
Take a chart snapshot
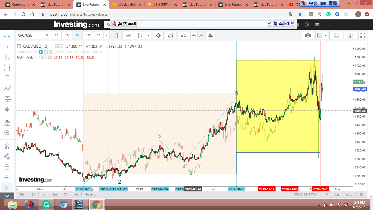point(308,35)
